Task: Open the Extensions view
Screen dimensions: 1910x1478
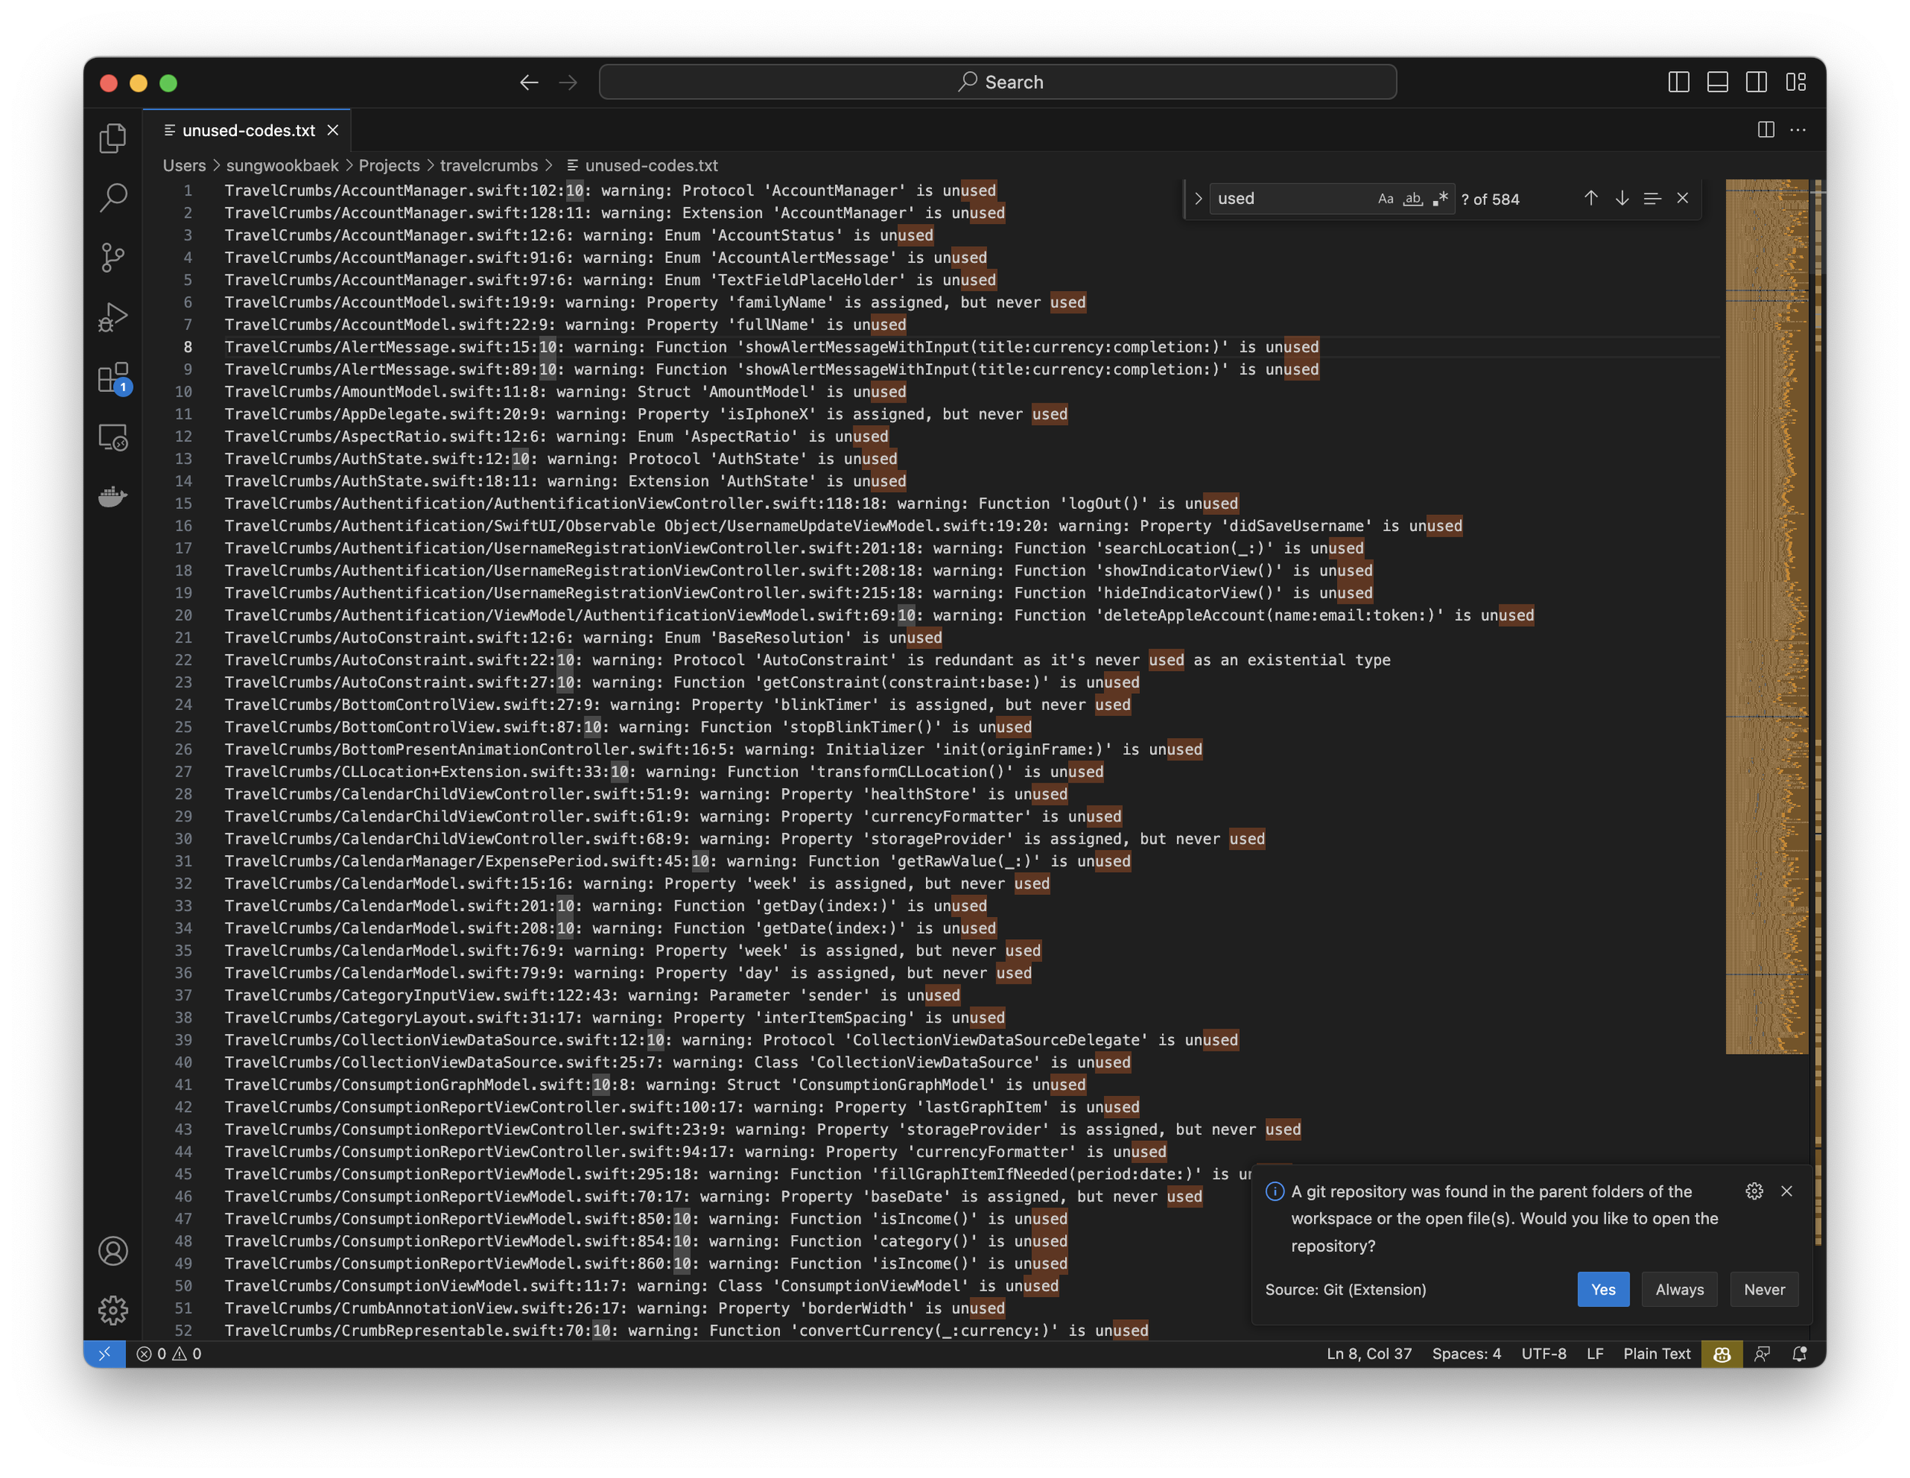Action: pos(113,378)
